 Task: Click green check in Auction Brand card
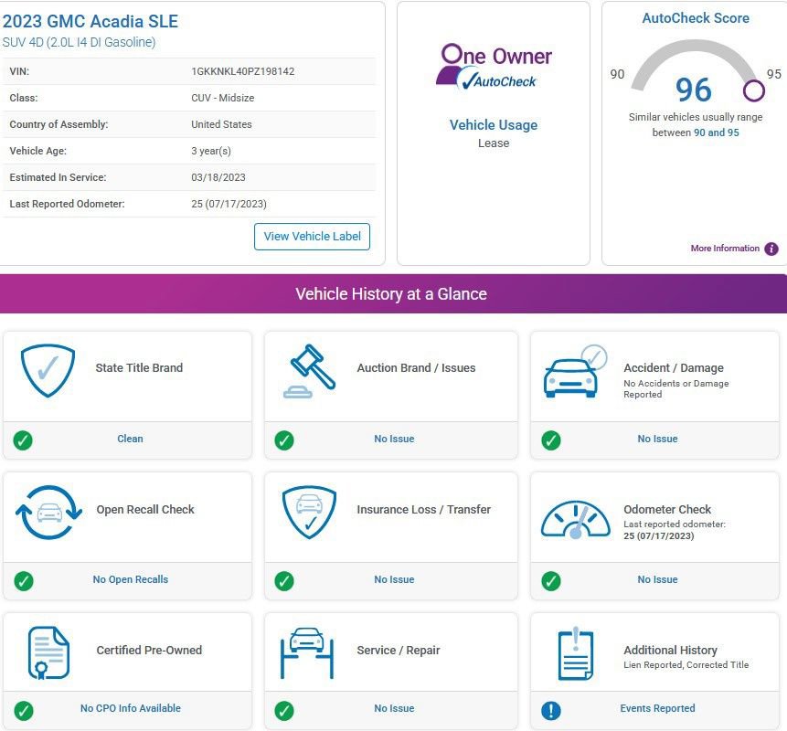[x=284, y=440]
